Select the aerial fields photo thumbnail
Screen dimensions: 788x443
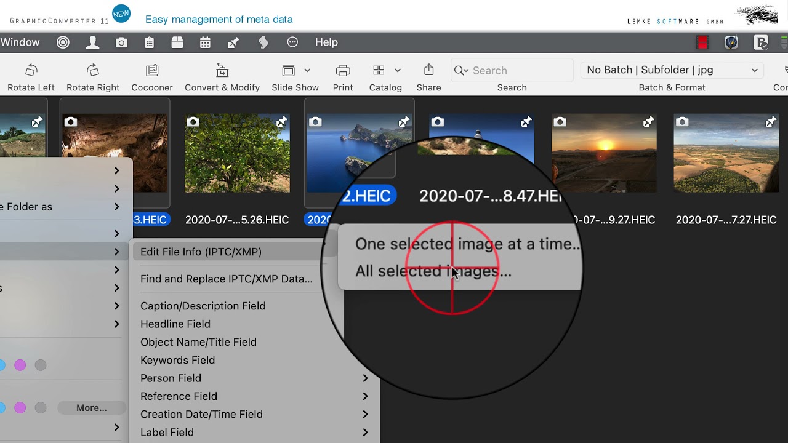point(726,154)
